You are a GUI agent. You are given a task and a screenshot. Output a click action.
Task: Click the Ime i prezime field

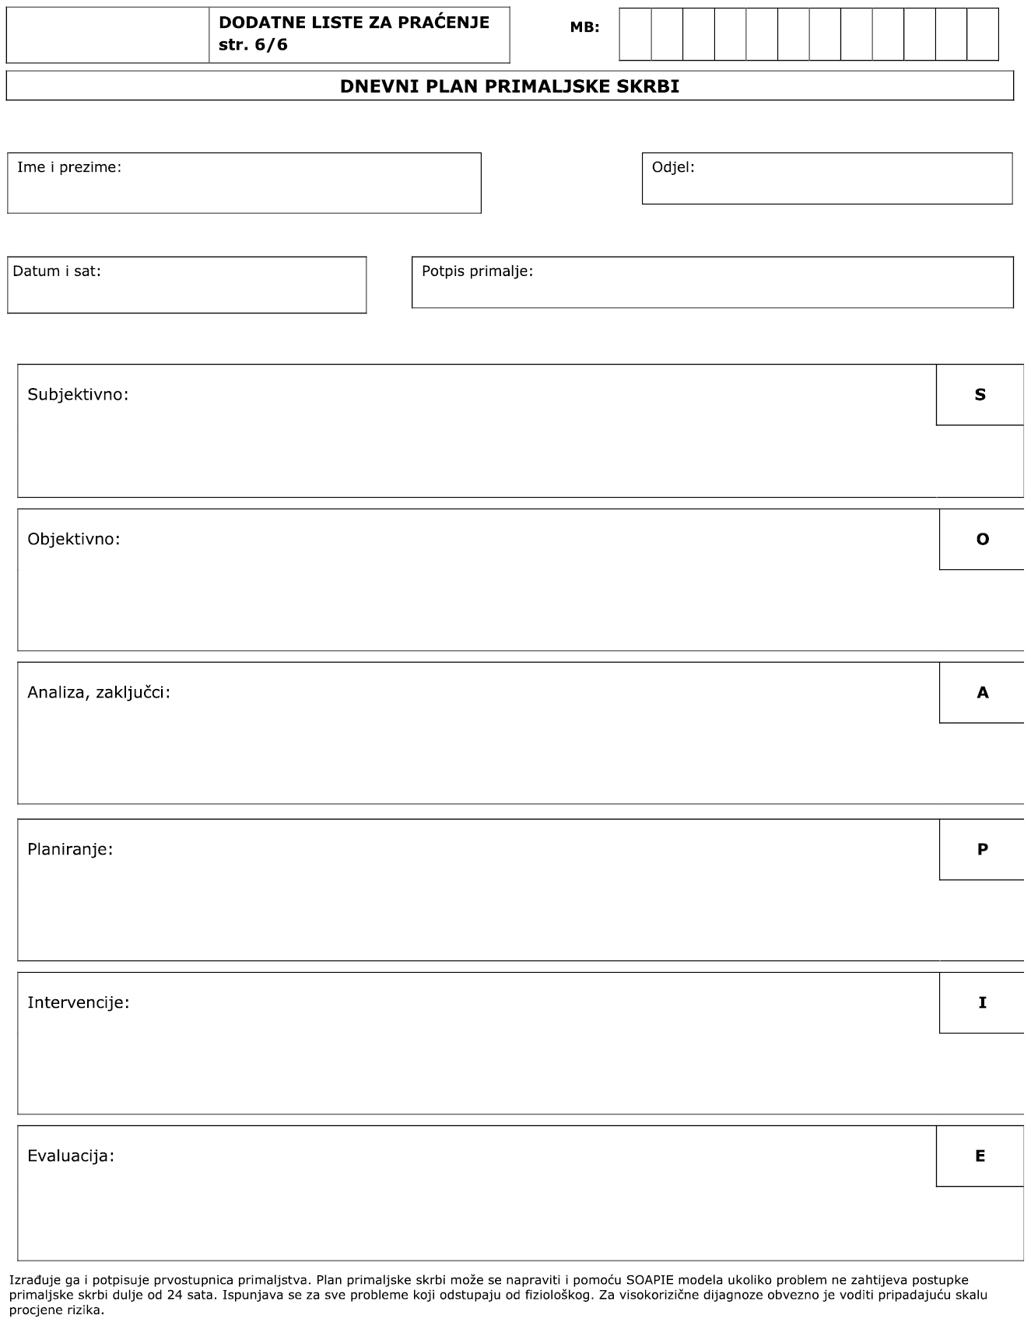[x=244, y=191]
